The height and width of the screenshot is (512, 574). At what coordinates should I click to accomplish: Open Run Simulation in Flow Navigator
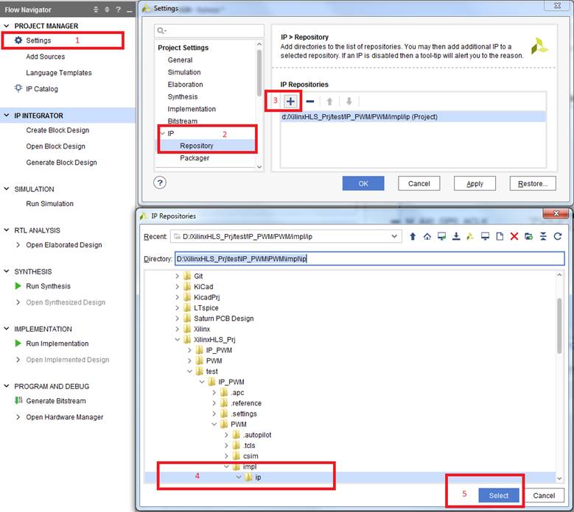pyautogui.click(x=49, y=204)
